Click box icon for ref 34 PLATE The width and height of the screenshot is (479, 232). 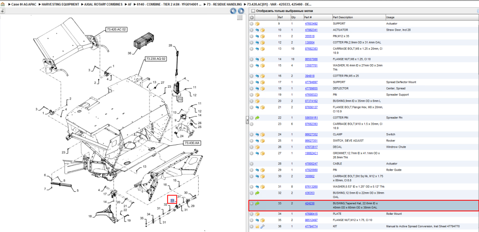pos(257,214)
